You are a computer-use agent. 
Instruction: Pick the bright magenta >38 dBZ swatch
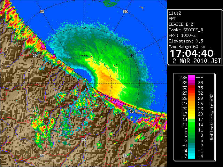192,78
